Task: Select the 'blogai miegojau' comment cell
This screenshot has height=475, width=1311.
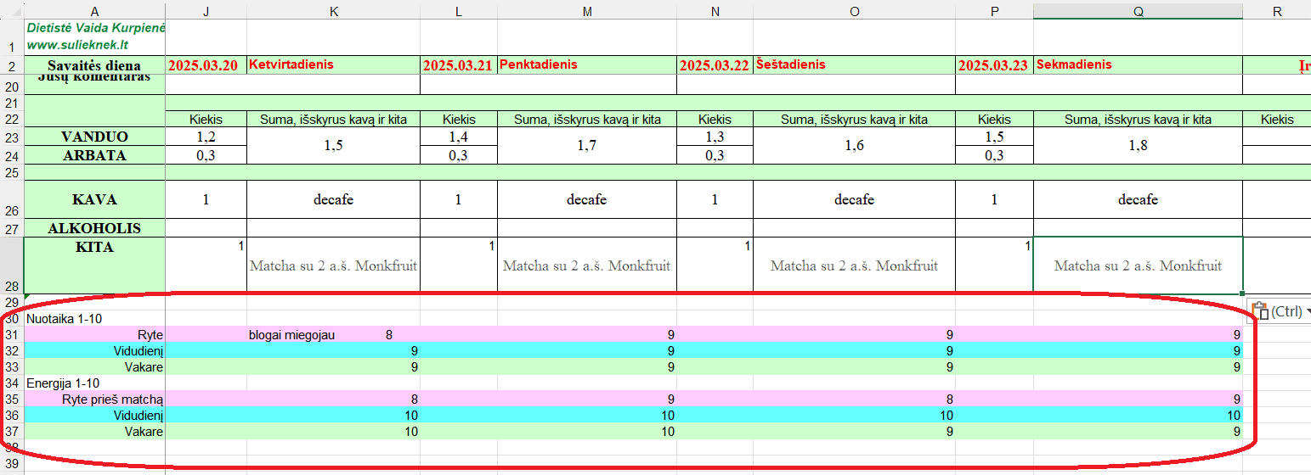Action: click(291, 335)
